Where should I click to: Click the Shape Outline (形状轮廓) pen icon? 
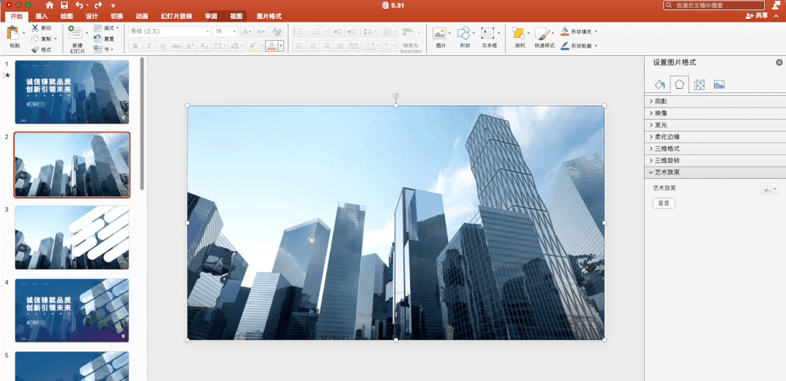point(565,46)
